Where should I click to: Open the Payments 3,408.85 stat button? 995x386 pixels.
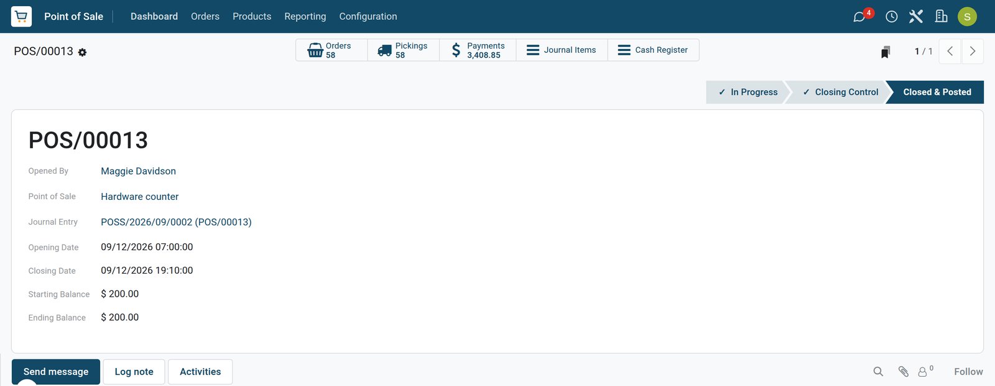pos(478,50)
